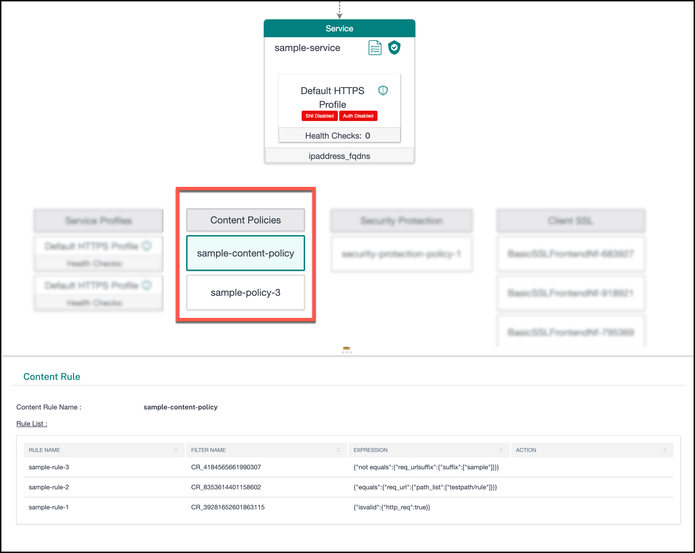695x553 pixels.
Task: Select the sample-rule-2 row
Action: coord(348,487)
